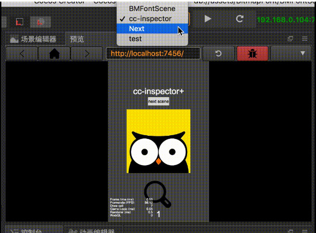Image resolution: width=316 pixels, height=233 pixels.
Task: Click the owl logo image
Action: coord(158,141)
